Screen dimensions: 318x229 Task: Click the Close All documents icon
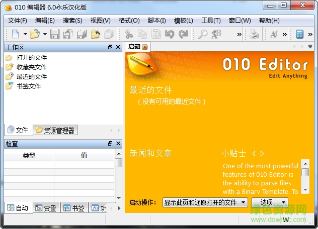point(109,34)
